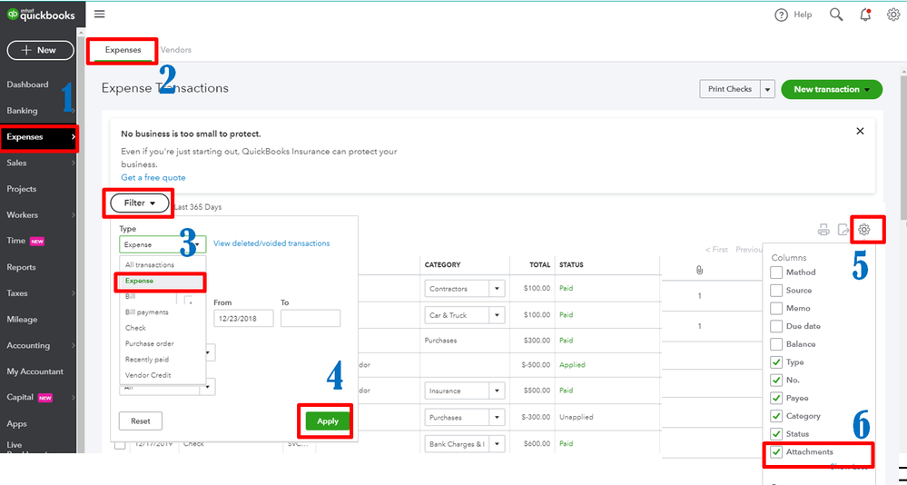The width and height of the screenshot is (907, 485).
Task: Open Banking in the sidebar
Action: [x=22, y=111]
